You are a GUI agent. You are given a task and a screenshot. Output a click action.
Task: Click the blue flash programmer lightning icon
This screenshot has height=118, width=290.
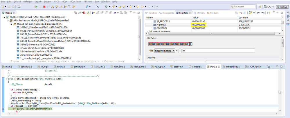coord(87,7)
